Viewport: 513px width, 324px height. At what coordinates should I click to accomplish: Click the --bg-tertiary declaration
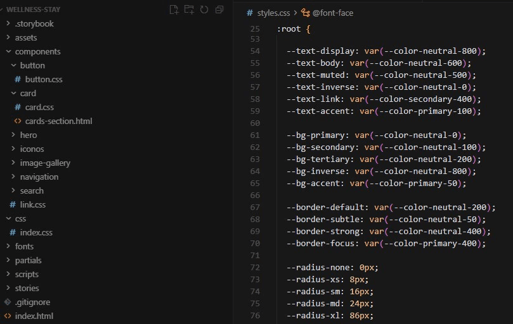click(x=384, y=159)
